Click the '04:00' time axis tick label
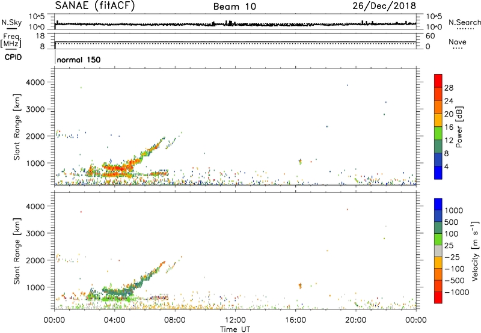The width and height of the screenshot is (481, 333). pyautogui.click(x=114, y=320)
